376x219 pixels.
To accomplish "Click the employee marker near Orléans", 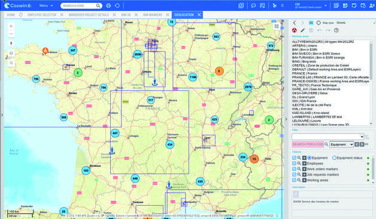I will [155, 82].
